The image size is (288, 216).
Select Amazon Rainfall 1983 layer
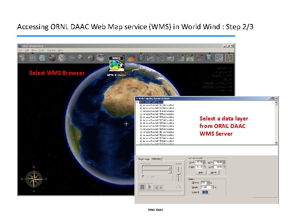(158, 138)
